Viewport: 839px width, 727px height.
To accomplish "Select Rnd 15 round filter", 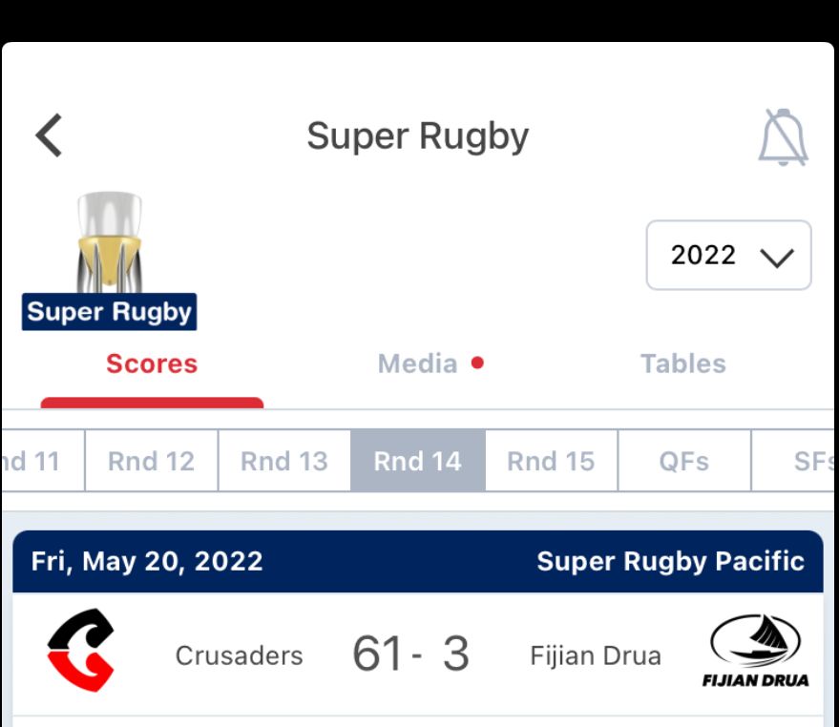I will (x=551, y=461).
